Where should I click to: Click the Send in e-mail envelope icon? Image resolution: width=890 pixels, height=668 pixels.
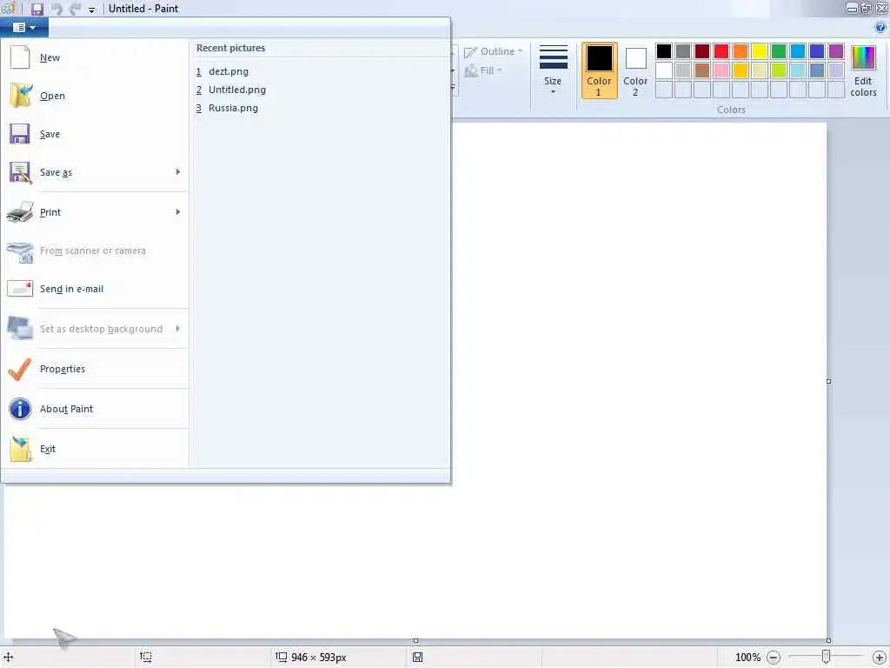[20, 289]
